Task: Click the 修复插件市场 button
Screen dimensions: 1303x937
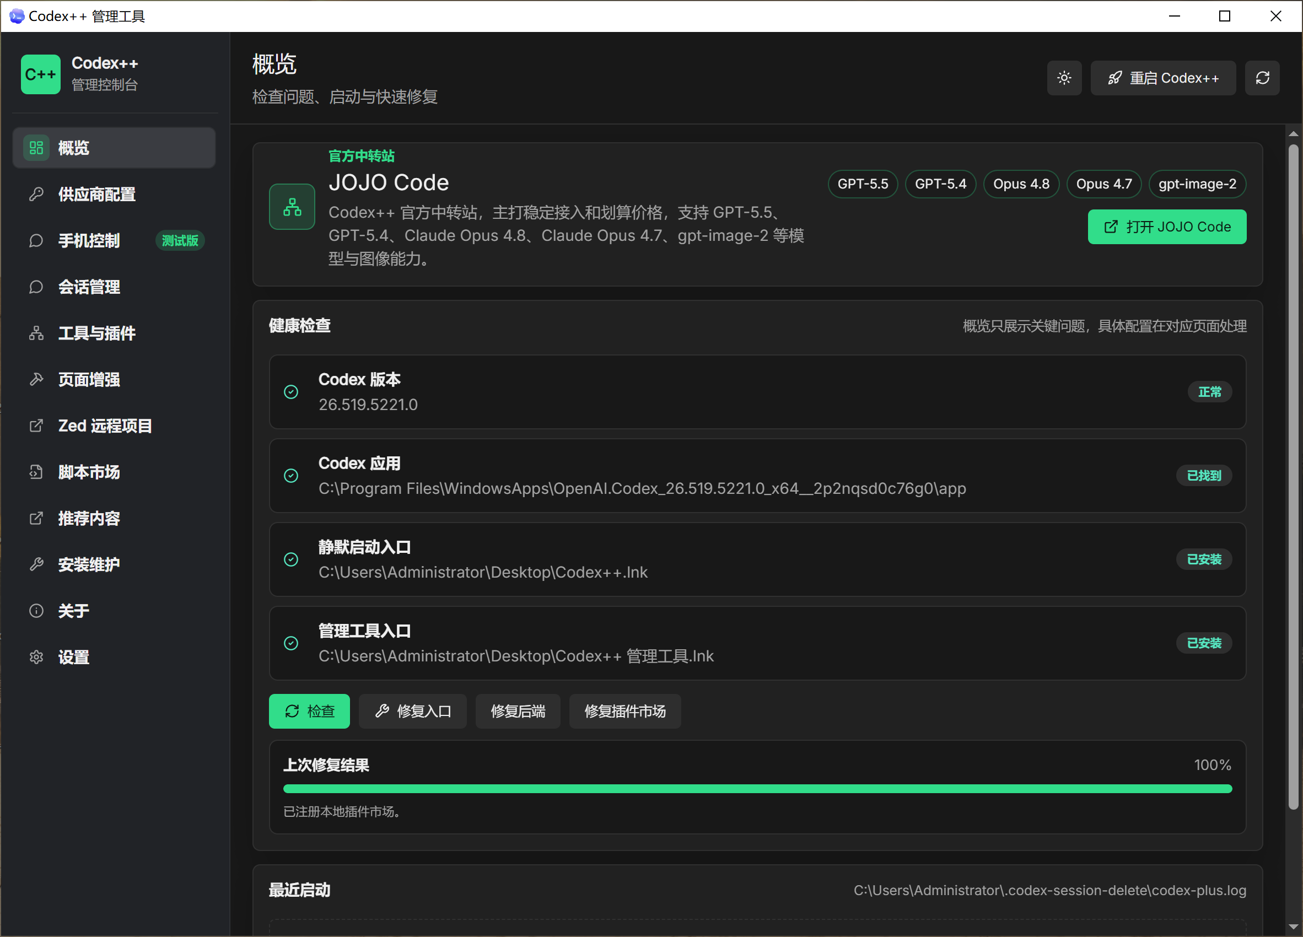Action: 625,711
